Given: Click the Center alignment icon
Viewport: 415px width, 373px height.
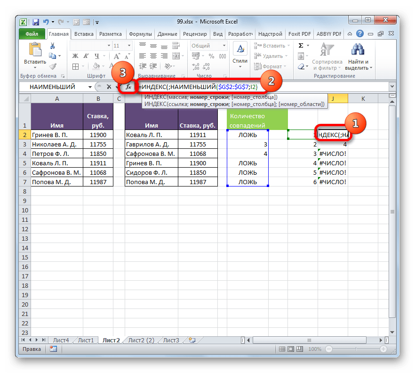Looking at the screenshot, I should [153, 56].
